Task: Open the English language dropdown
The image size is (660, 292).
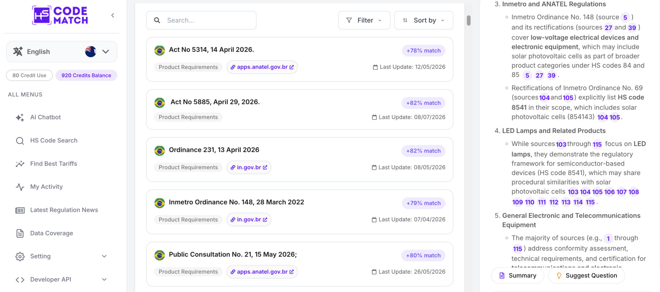Action: pyautogui.click(x=62, y=52)
